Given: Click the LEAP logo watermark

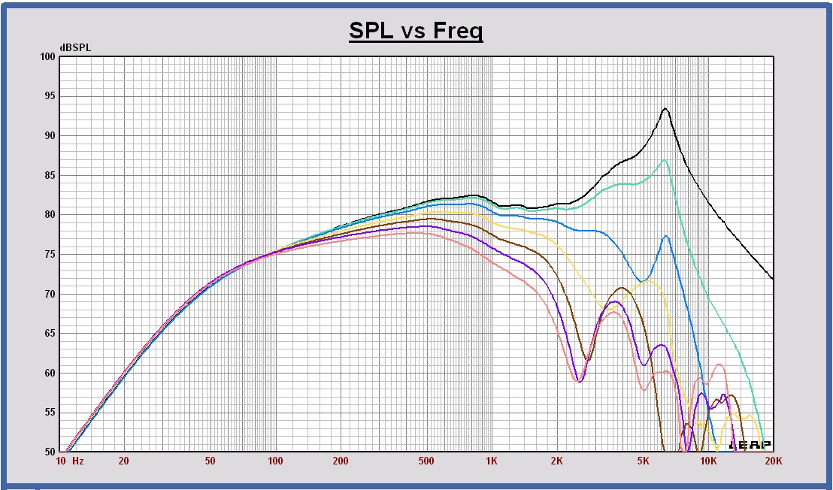Looking at the screenshot, I should pos(750,445).
